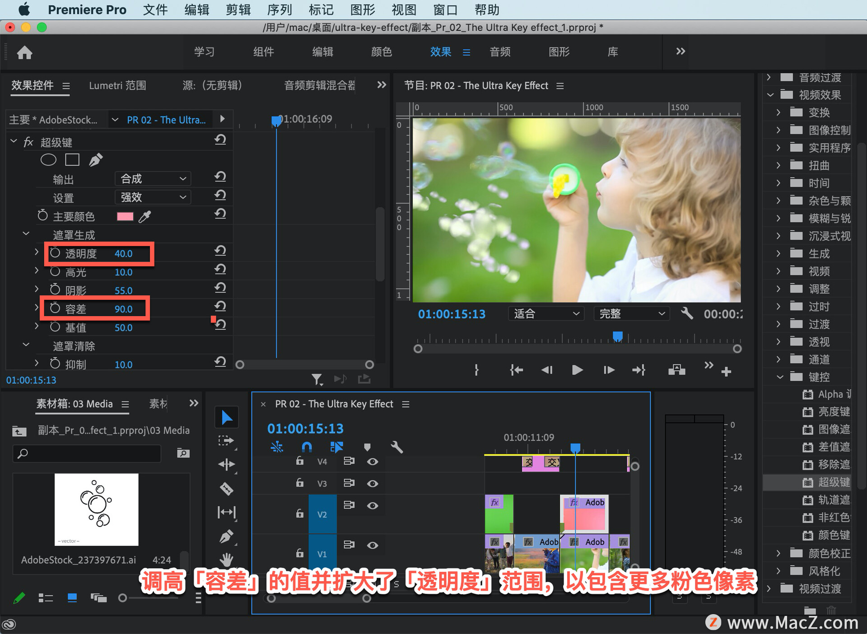Select the Selection arrow tool

(226, 418)
